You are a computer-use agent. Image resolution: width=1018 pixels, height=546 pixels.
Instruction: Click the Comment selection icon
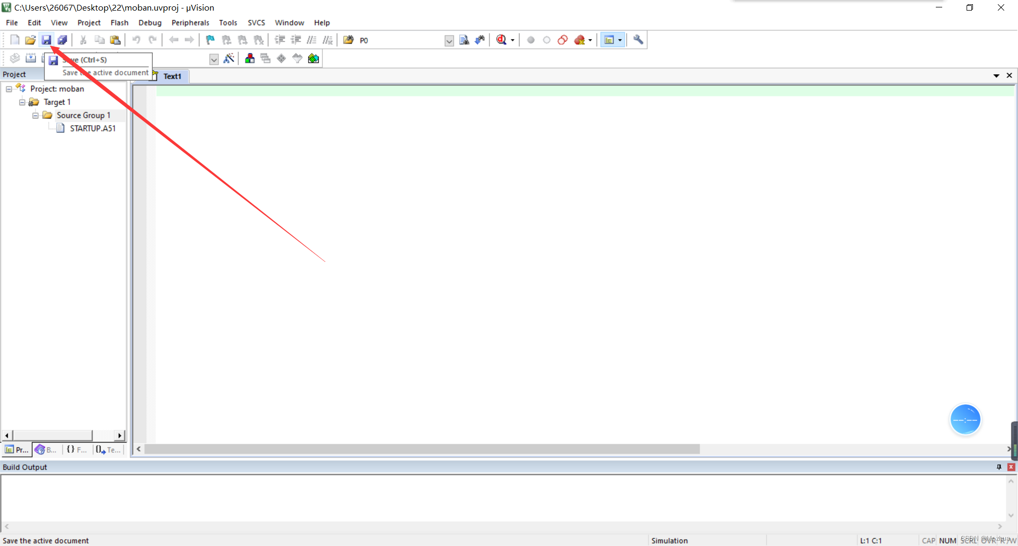tap(312, 40)
